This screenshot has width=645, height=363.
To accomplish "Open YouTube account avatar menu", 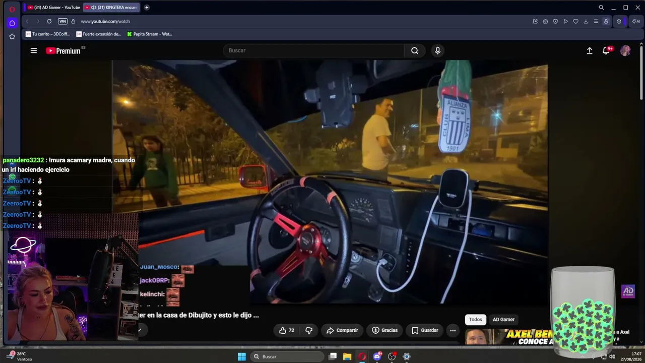I will pos(625,50).
